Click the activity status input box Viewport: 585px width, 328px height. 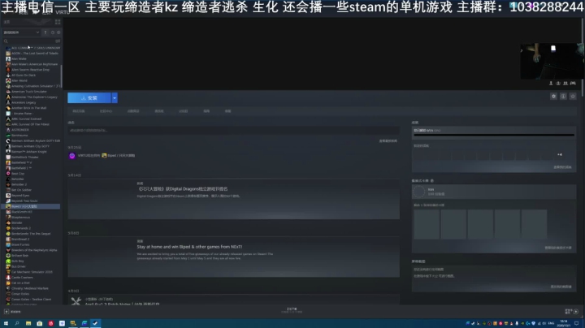[233, 131]
